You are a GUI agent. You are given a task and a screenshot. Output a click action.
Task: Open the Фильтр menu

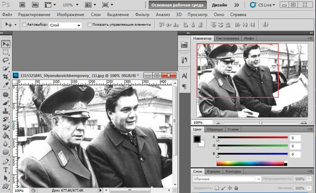coord(142,15)
